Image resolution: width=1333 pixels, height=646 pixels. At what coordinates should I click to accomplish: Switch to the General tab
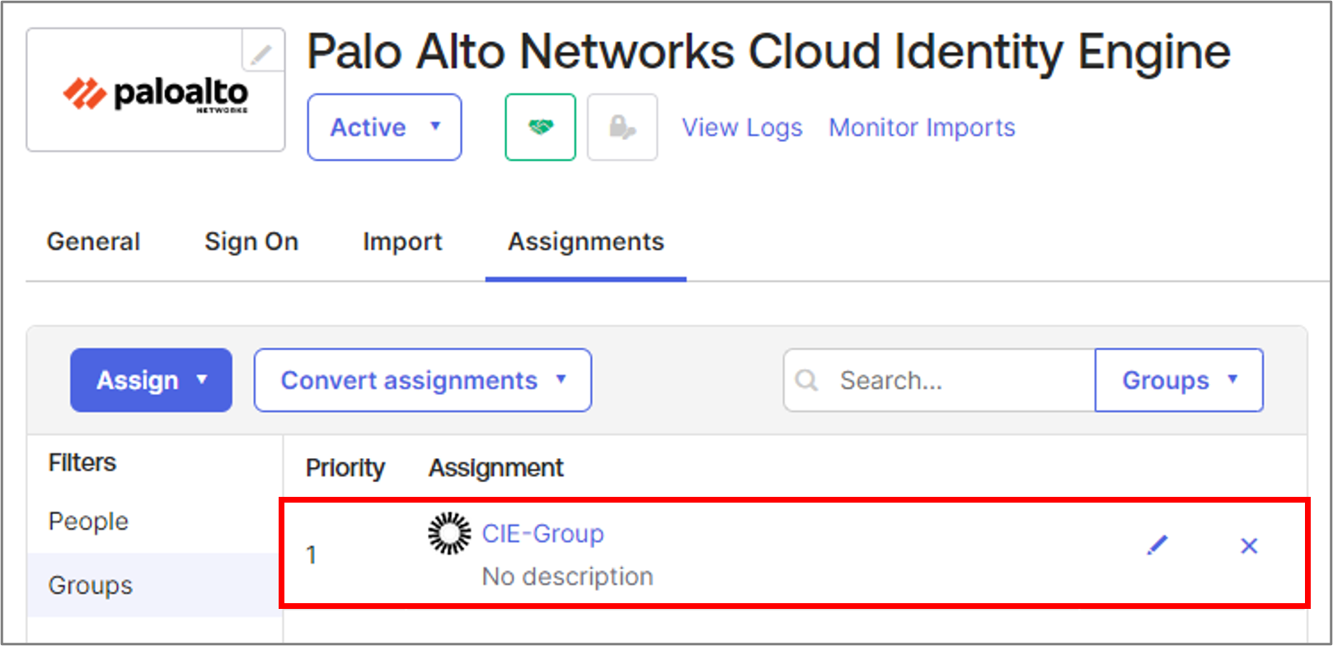[x=93, y=241]
